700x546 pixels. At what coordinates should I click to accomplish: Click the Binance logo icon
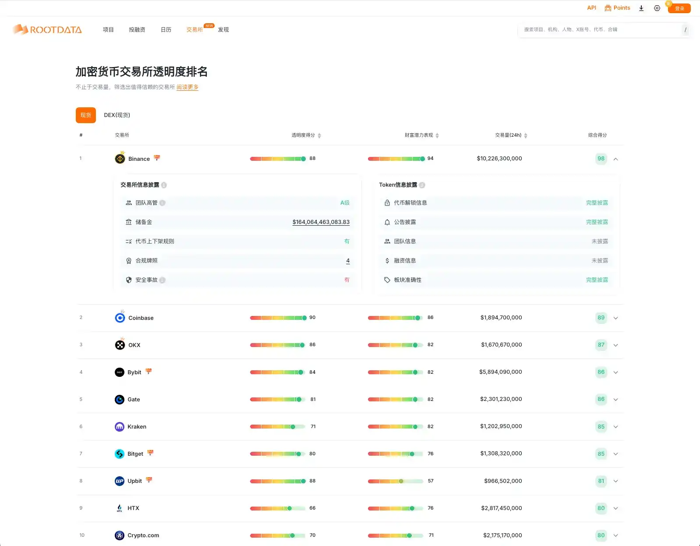coord(120,159)
